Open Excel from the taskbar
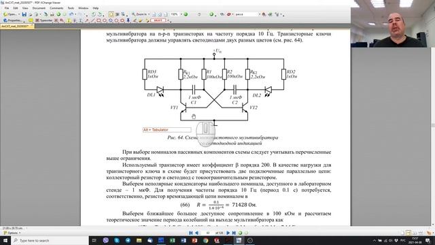435x245 pixels. click(x=172, y=240)
